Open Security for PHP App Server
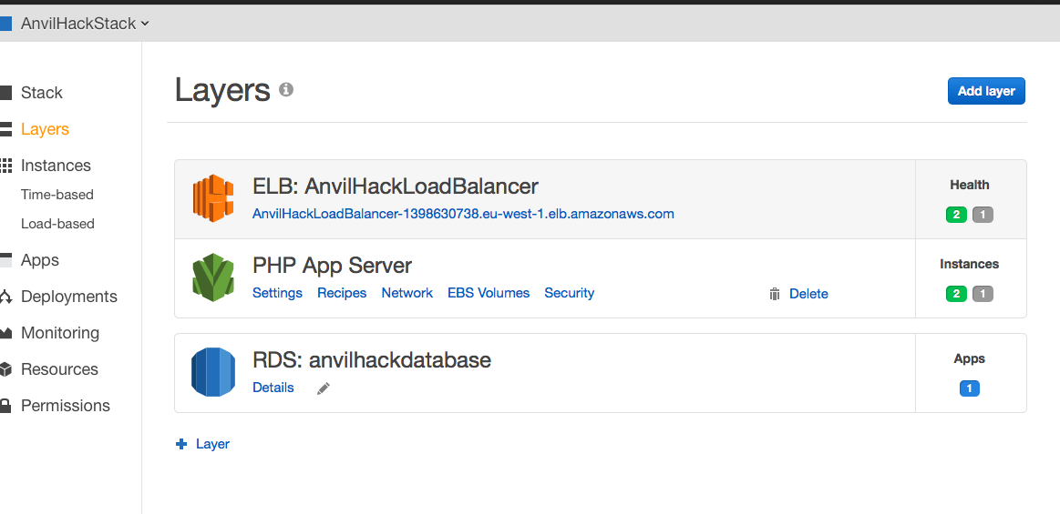The image size is (1060, 514). pyautogui.click(x=570, y=293)
